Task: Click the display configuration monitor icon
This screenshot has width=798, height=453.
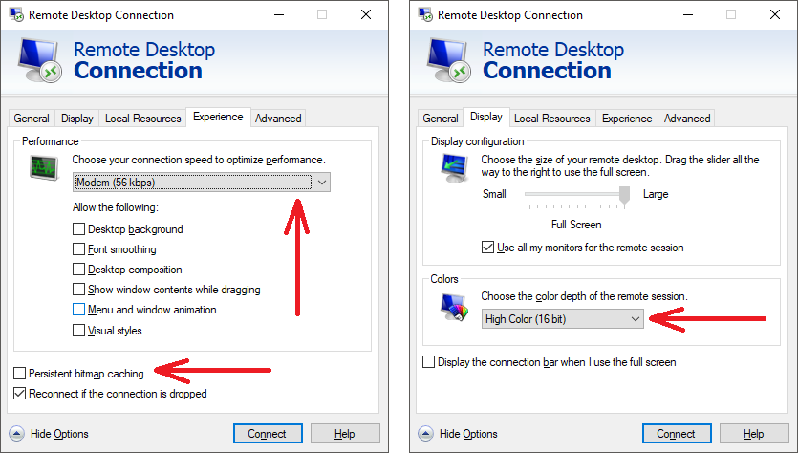Action: 455,168
